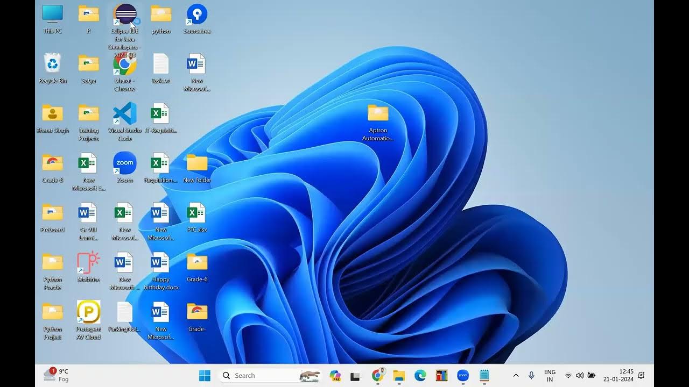Click the battery status tray icon
Image resolution: width=689 pixels, height=387 pixels.
click(592, 376)
